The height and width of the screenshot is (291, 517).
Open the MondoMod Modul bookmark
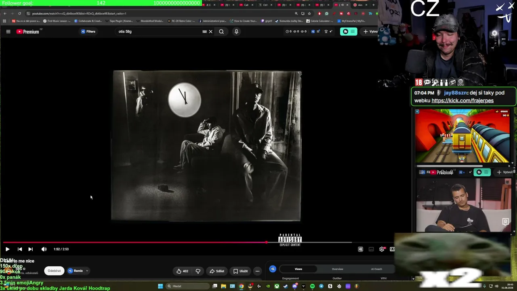coord(150,21)
